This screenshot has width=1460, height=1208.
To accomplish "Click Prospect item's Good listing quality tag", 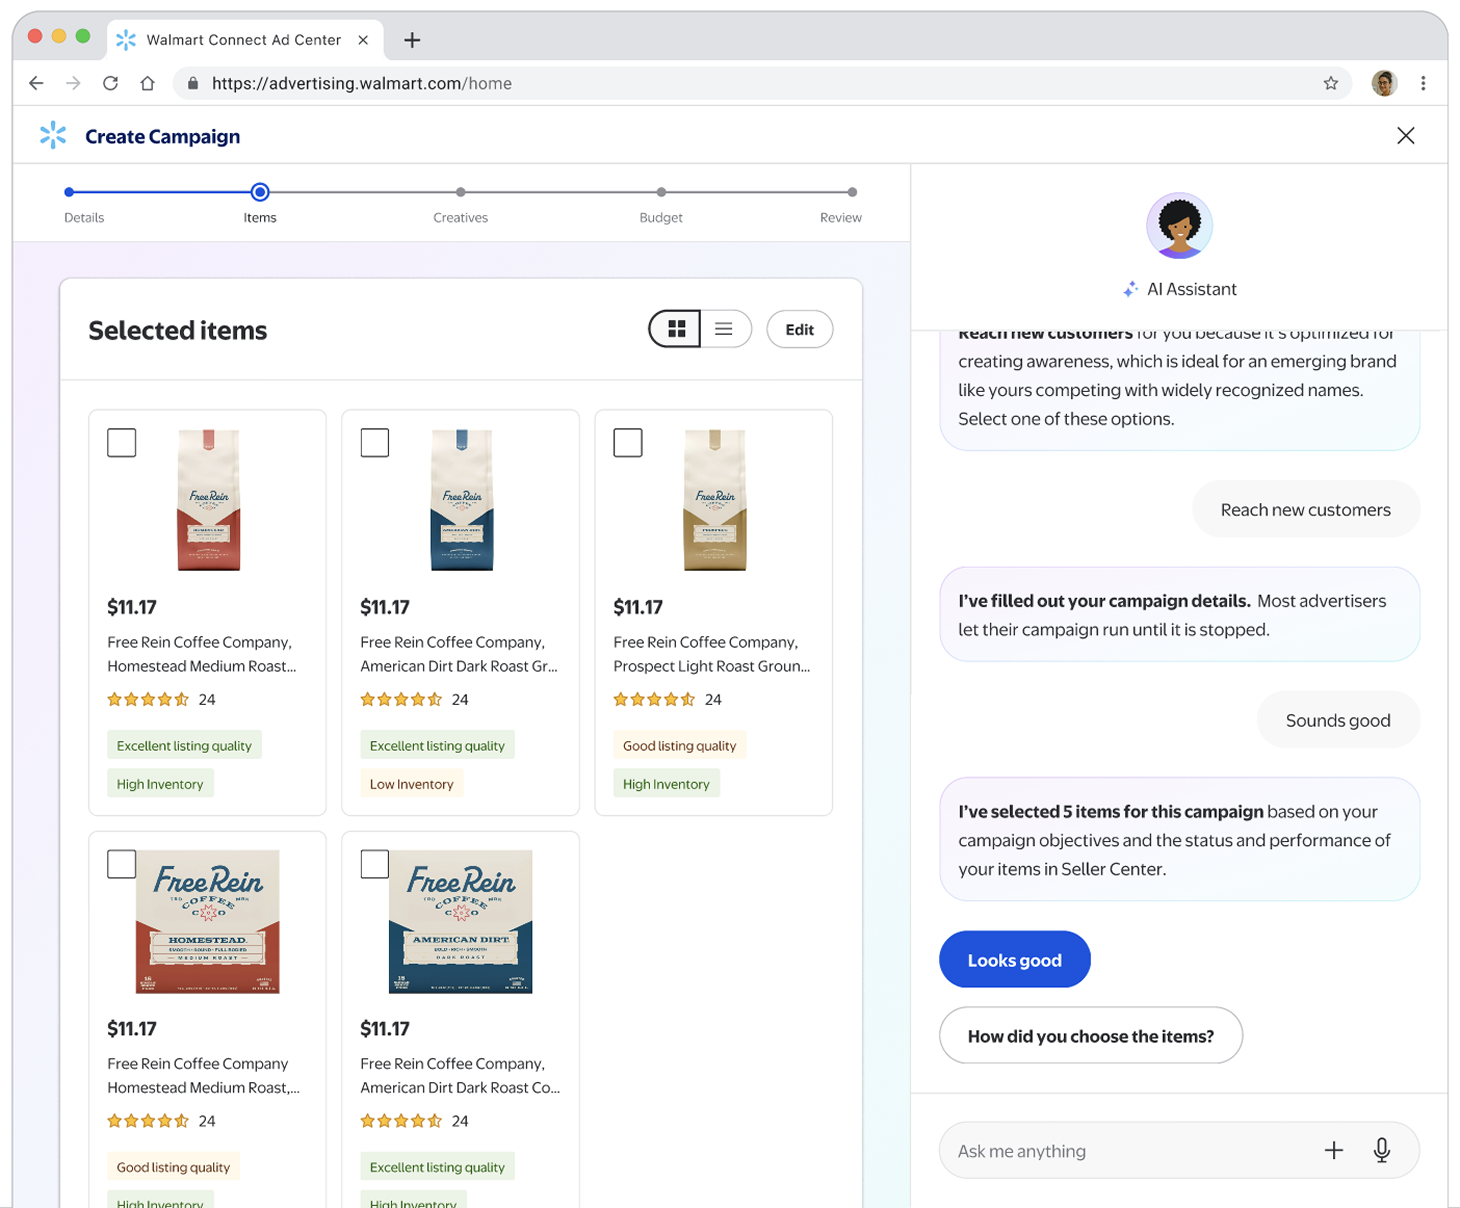I will click(679, 745).
